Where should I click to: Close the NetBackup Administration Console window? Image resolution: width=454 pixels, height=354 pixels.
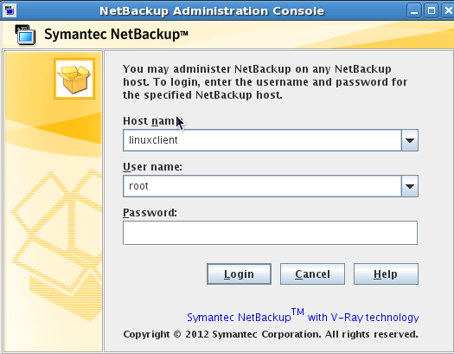tap(448, 11)
